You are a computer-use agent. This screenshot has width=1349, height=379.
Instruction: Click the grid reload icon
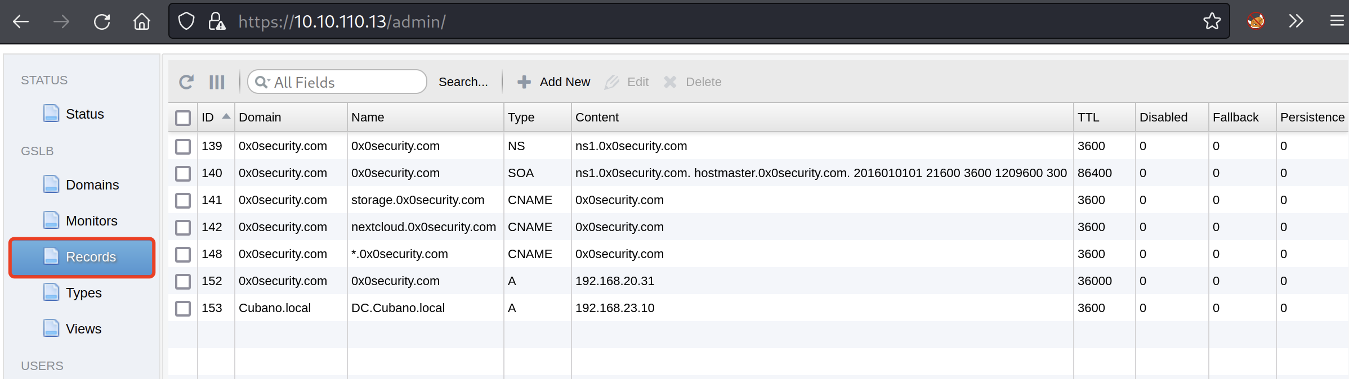(186, 82)
